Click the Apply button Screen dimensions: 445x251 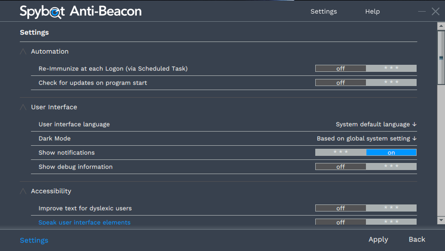[x=378, y=240]
